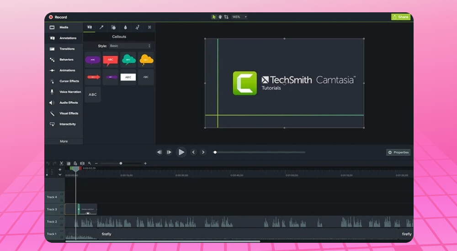Jump to next marker with right chevron
Screen dimensions: 457x251
(203, 152)
